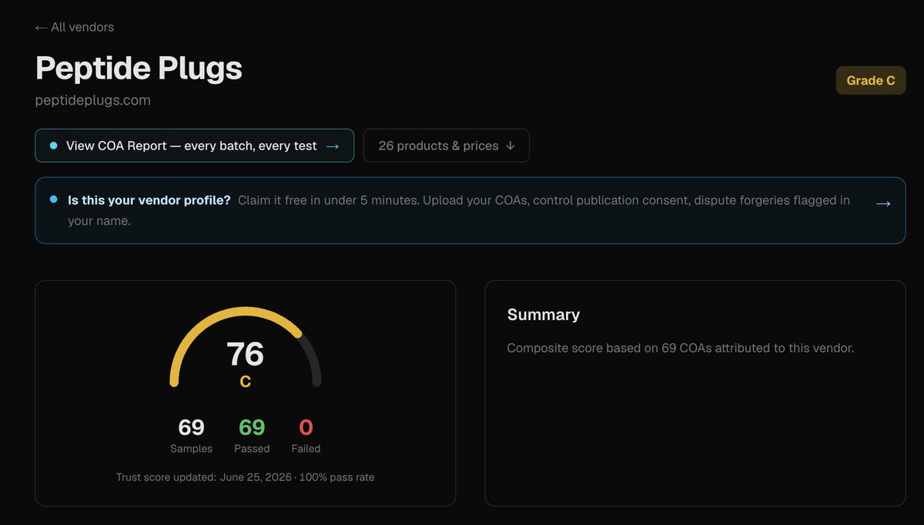
Task: Click the blue dot in COA Report button
Action: (53, 145)
